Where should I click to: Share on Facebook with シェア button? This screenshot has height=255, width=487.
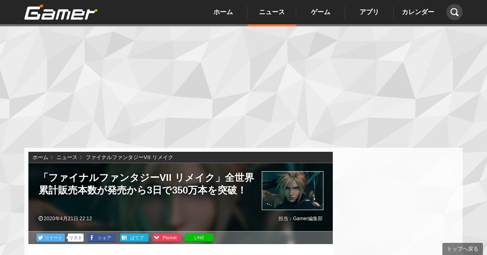click(102, 238)
